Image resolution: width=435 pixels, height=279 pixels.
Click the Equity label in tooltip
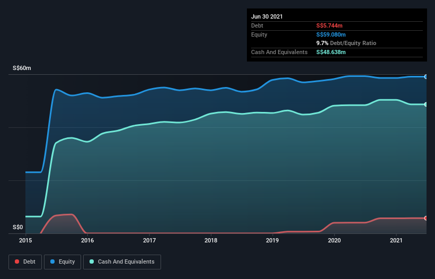[259, 34]
